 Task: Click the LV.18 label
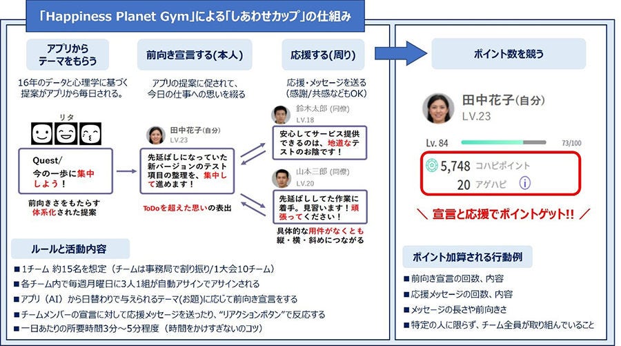pyautogui.click(x=305, y=119)
